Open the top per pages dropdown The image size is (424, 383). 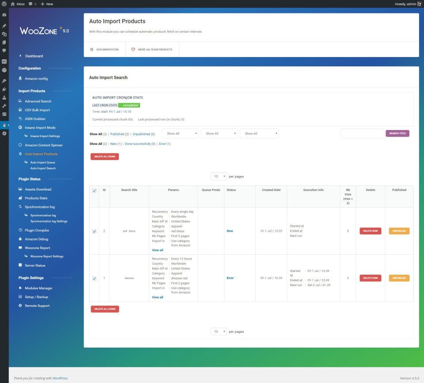coord(219,176)
